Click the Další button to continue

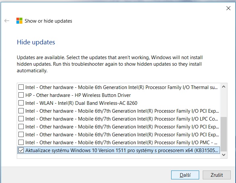(185, 175)
